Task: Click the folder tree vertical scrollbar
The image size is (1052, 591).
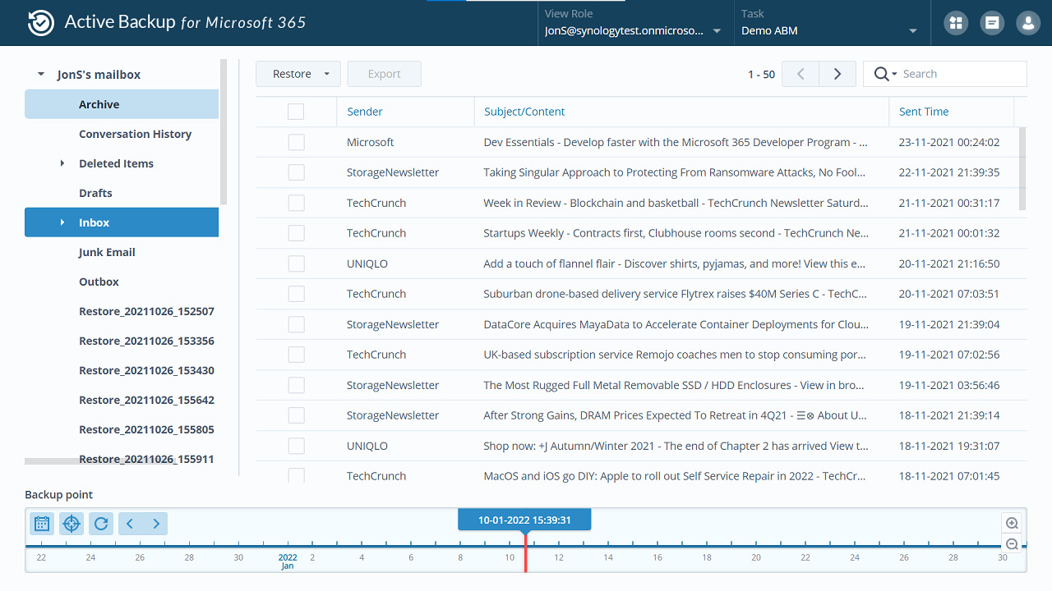Action: [224, 132]
